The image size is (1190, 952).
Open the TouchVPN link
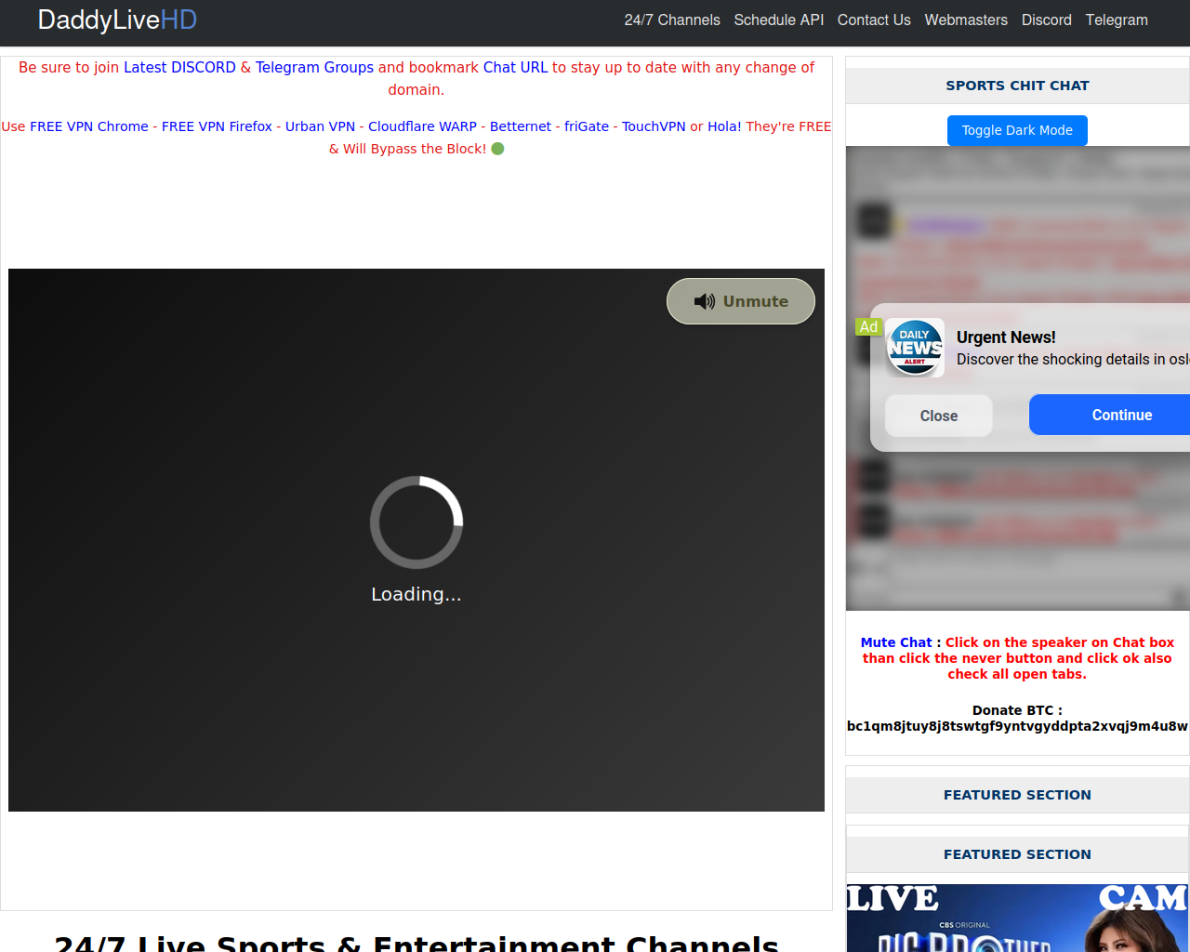pos(654,126)
